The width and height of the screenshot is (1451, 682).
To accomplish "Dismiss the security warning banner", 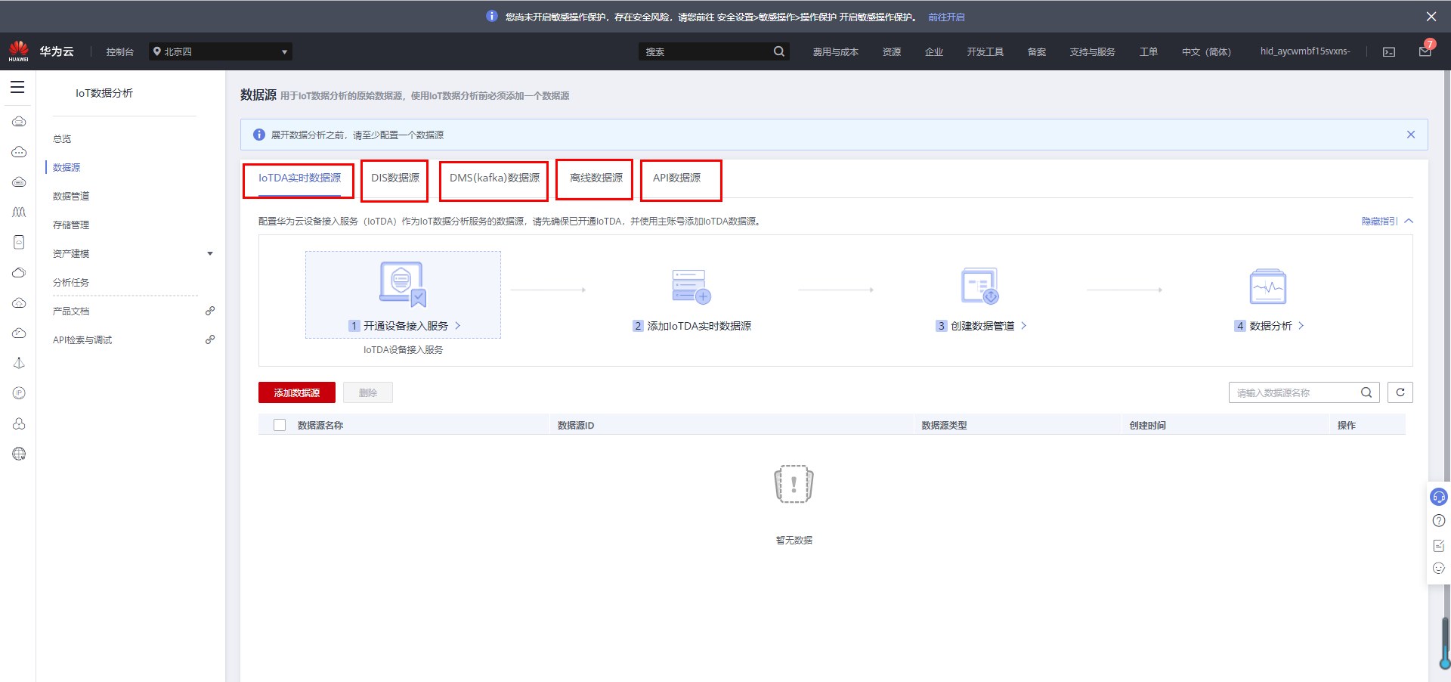I will 1431,17.
